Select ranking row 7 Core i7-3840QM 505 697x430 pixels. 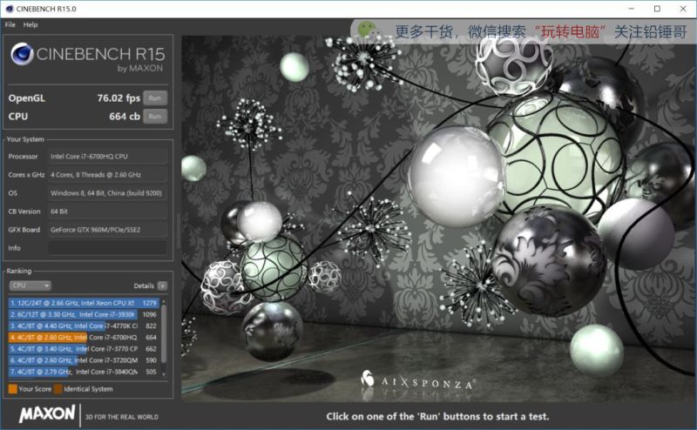click(x=84, y=372)
